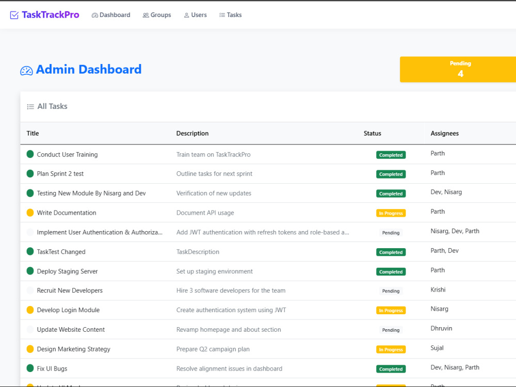Image resolution: width=516 pixels, height=387 pixels.
Task: Click the speedometer icon beside Admin Dashboard heading
Action: point(26,70)
